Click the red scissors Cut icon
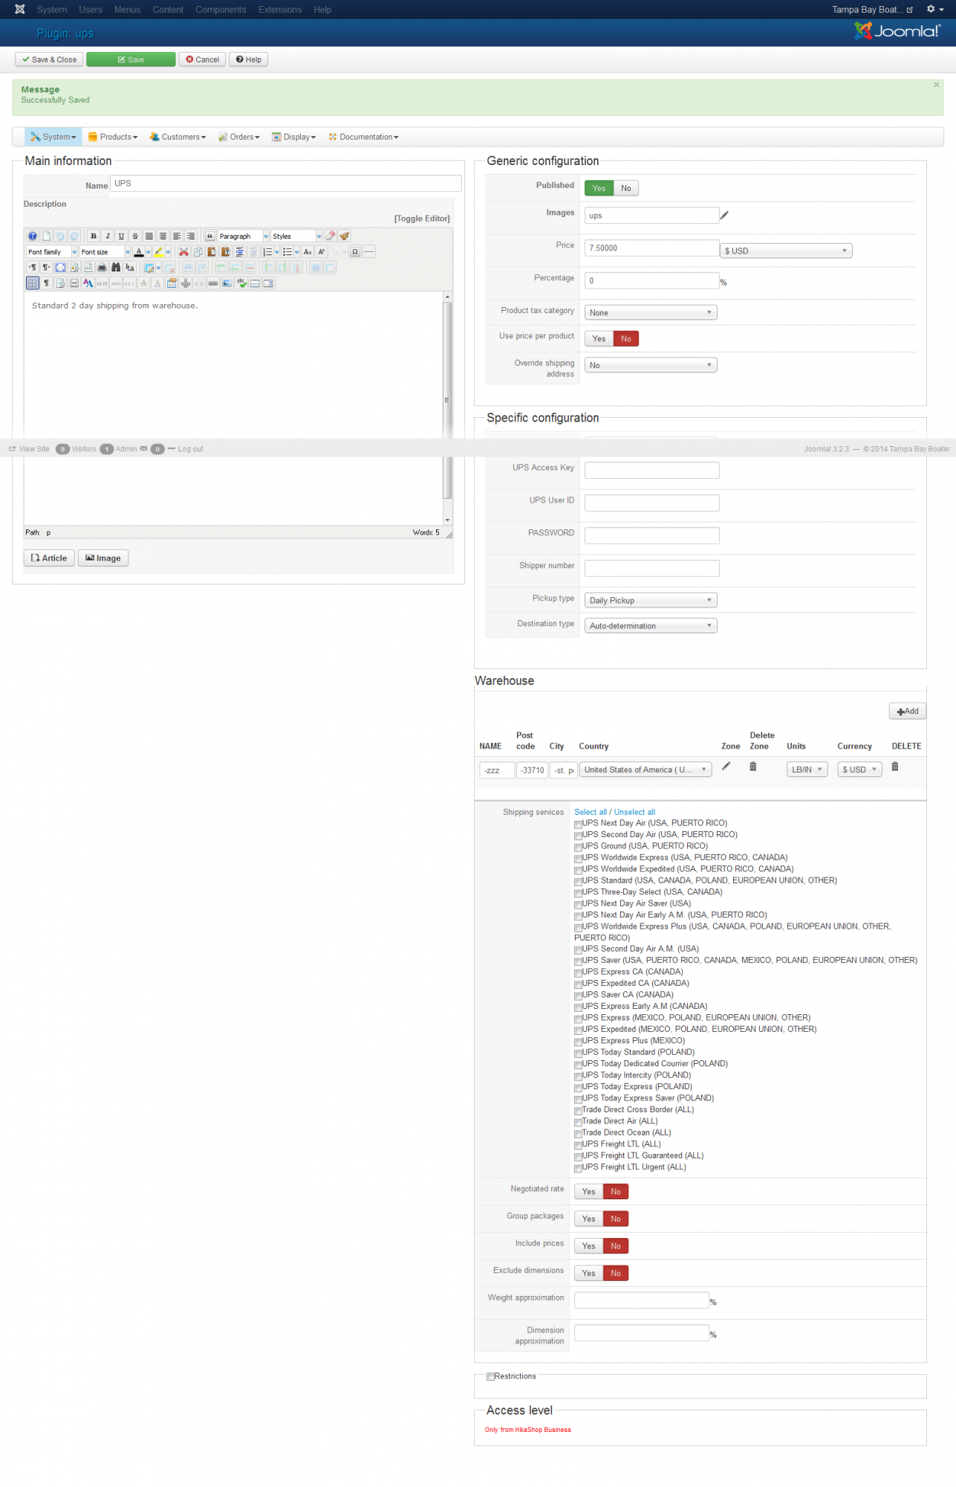The width and height of the screenshot is (956, 1487). click(184, 252)
